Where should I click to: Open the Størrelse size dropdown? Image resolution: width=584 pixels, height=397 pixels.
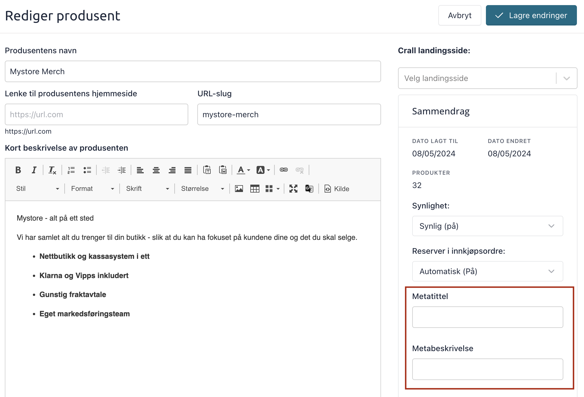tap(203, 189)
